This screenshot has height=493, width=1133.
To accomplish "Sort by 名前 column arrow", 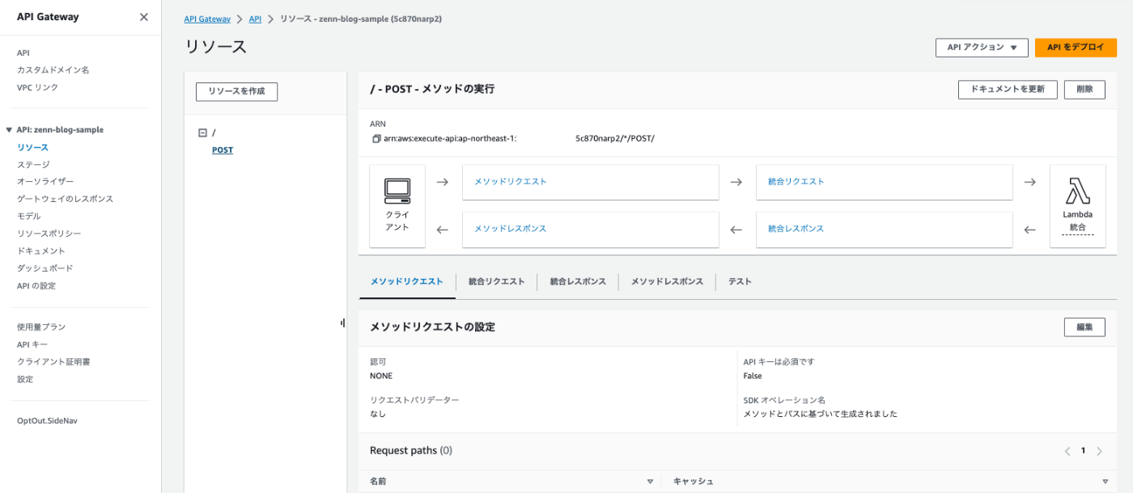I will pos(650,482).
